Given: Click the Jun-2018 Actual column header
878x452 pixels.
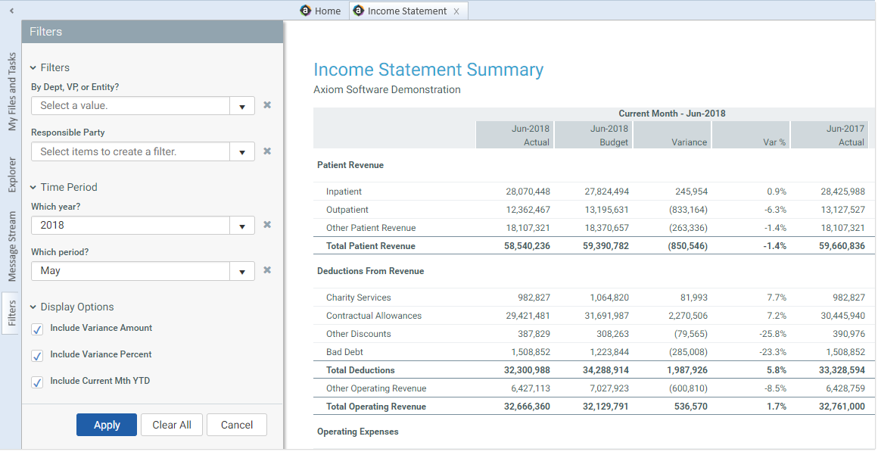Looking at the screenshot, I should [515, 135].
